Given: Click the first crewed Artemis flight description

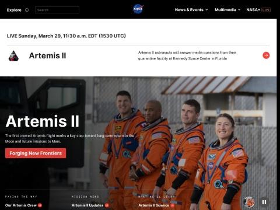Looking at the screenshot, I should (69, 138).
